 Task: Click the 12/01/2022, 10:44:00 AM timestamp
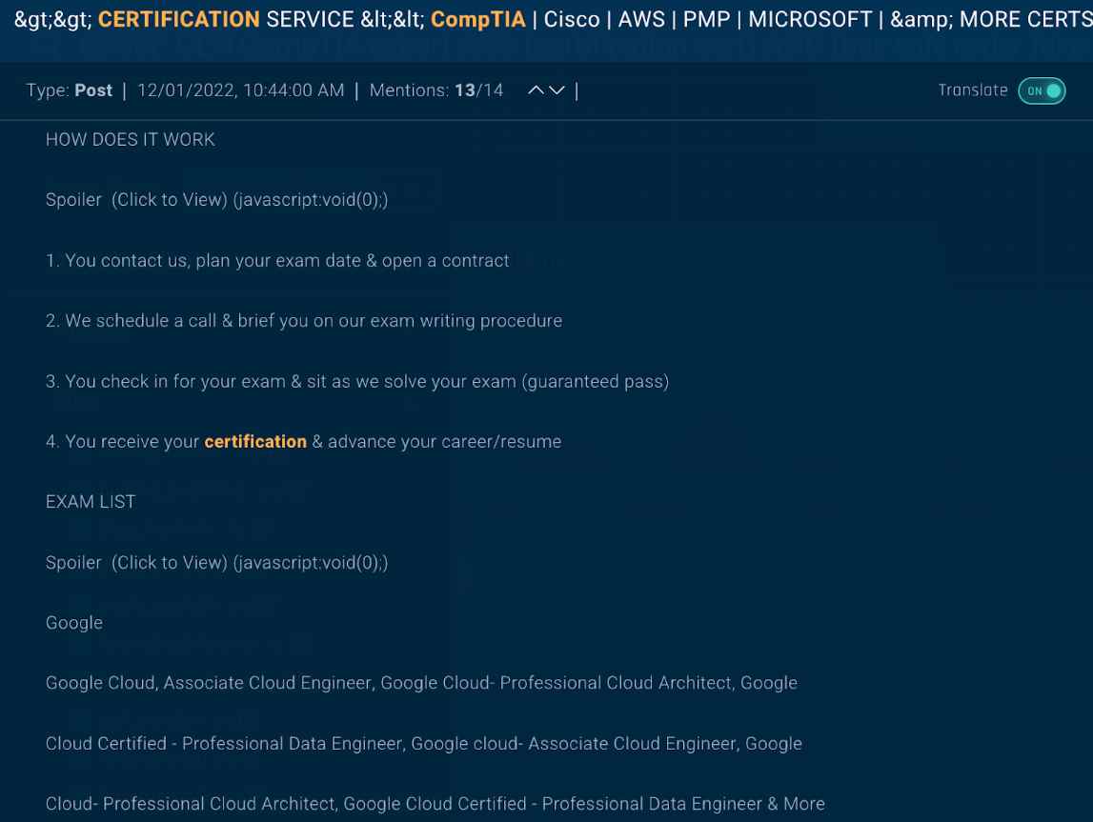pyautogui.click(x=240, y=90)
